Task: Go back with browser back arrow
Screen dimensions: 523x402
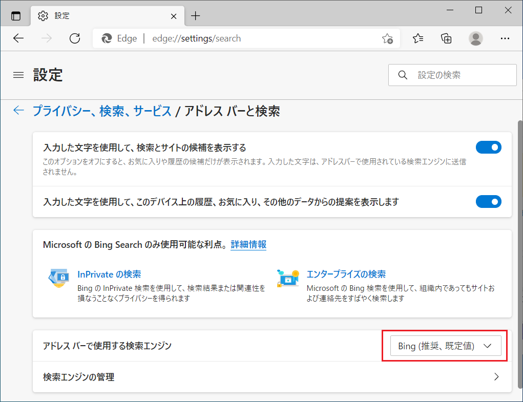Action: (x=18, y=38)
